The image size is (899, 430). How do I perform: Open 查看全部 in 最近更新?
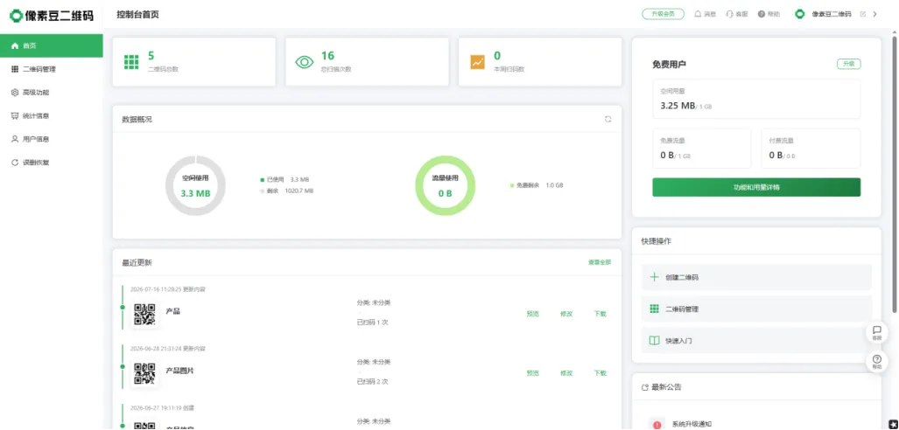(x=600, y=262)
